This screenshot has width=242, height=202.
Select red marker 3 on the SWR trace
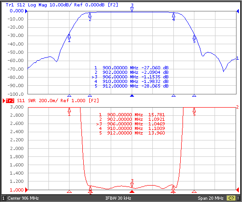point(132,183)
